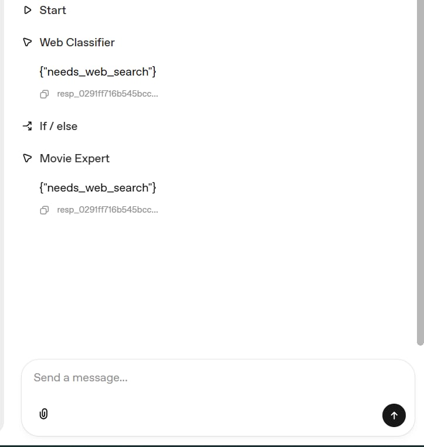The image size is (424, 447).
Task: Copy the response ID under Movie Expert
Action: [x=44, y=210]
